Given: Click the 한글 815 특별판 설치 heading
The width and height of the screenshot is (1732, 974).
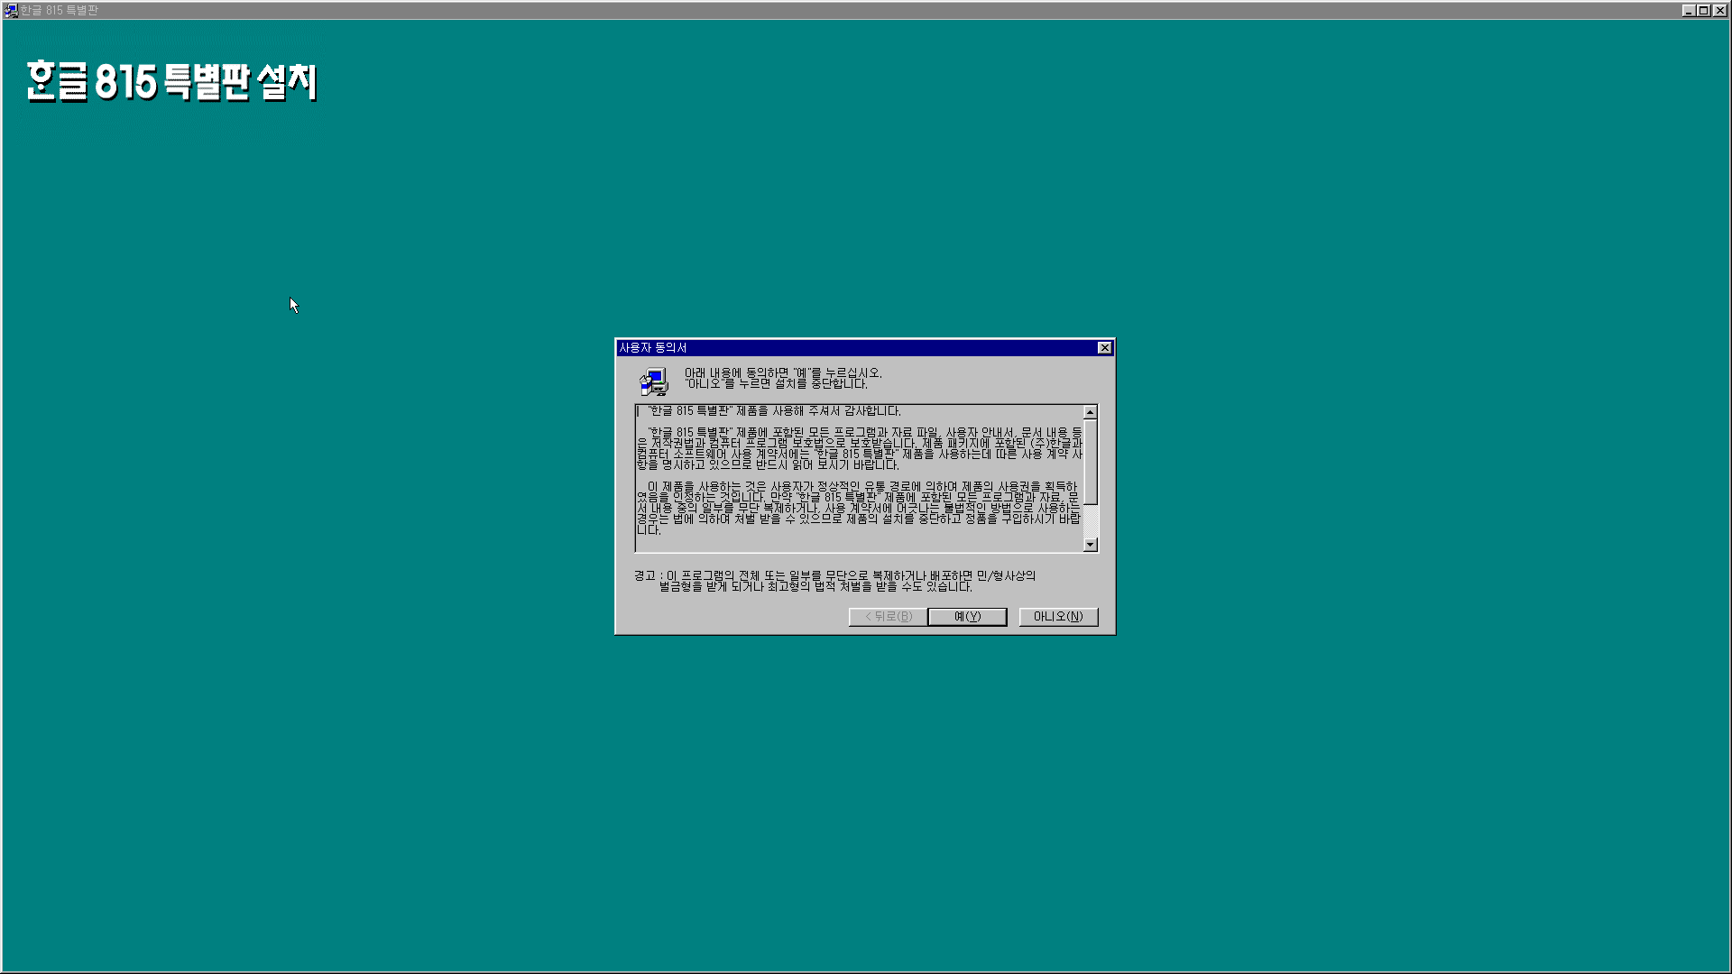Looking at the screenshot, I should coord(171,81).
